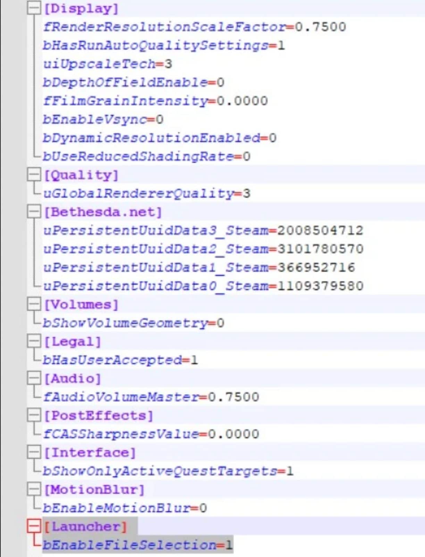Click the highlighted bEnableFileSelection=1 line
The height and width of the screenshot is (557, 425).
click(x=137, y=545)
